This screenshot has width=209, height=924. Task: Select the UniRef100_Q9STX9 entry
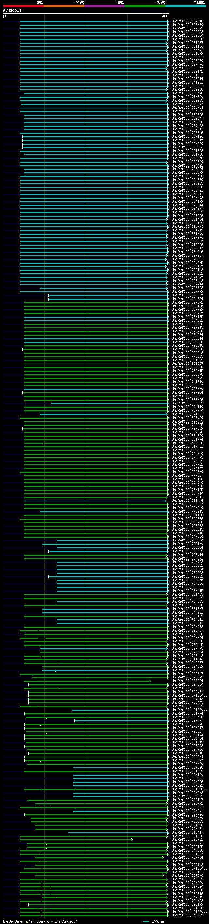187,905
